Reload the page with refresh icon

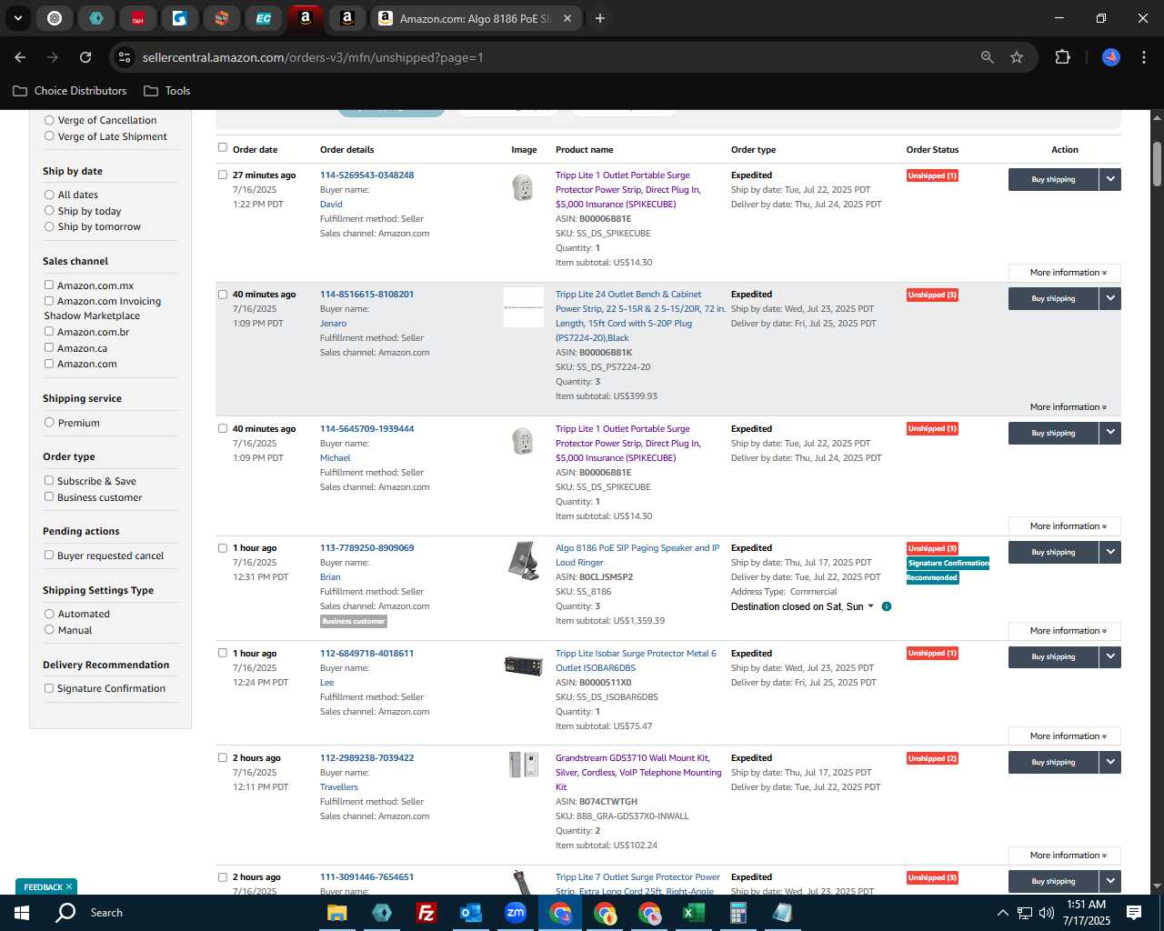click(x=85, y=57)
